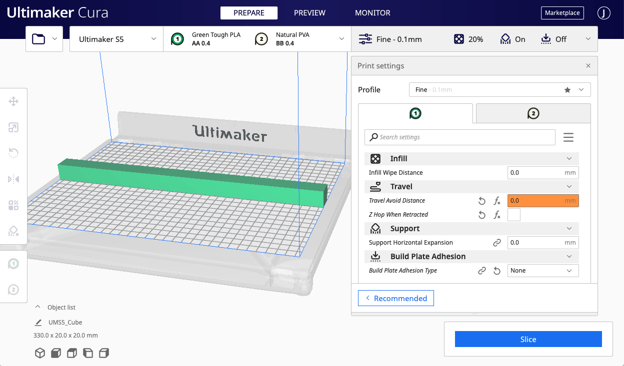Enable Z Hop When Retracted checkbox

coord(513,215)
